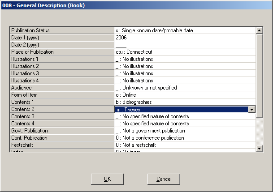The width and height of the screenshot is (273, 192).
Task: Click the Contents 3 value cell
Action: click(x=184, y=116)
